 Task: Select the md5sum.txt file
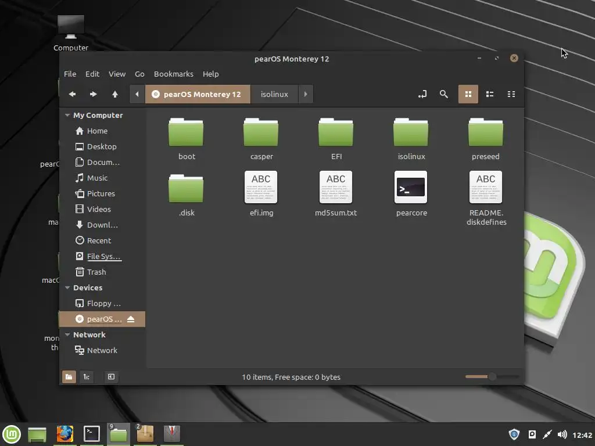[336, 194]
